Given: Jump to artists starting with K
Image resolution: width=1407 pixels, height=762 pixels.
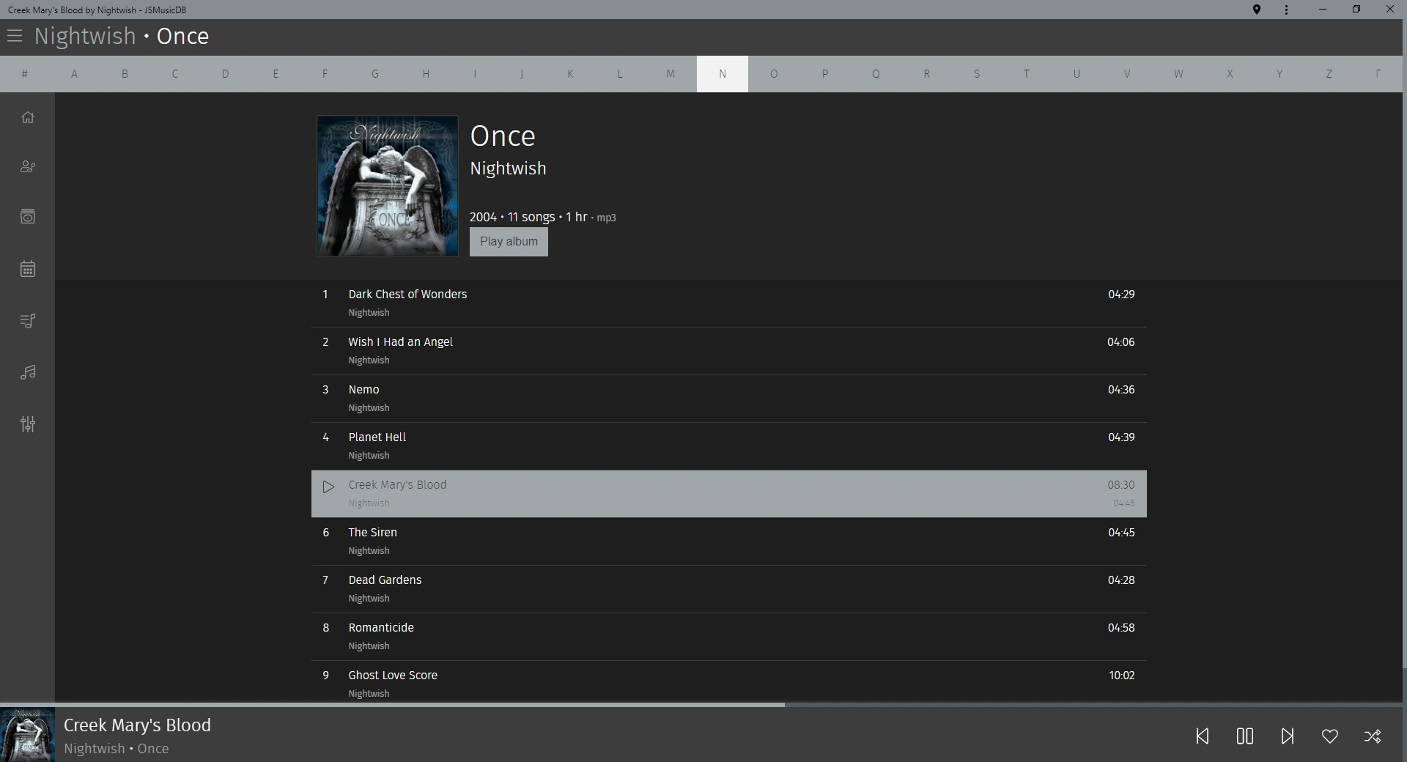Looking at the screenshot, I should click(570, 73).
